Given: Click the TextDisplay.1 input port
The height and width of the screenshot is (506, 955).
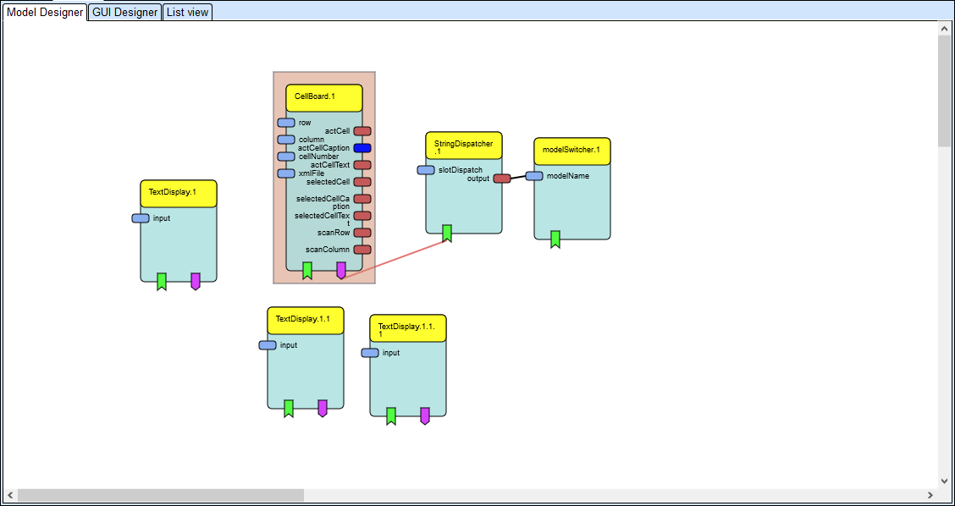Looking at the screenshot, I should (x=141, y=218).
